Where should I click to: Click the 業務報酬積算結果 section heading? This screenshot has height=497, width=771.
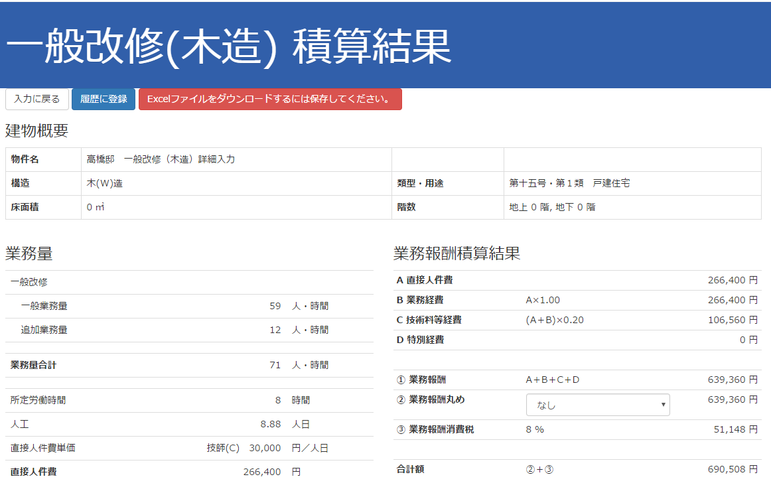[x=456, y=253]
